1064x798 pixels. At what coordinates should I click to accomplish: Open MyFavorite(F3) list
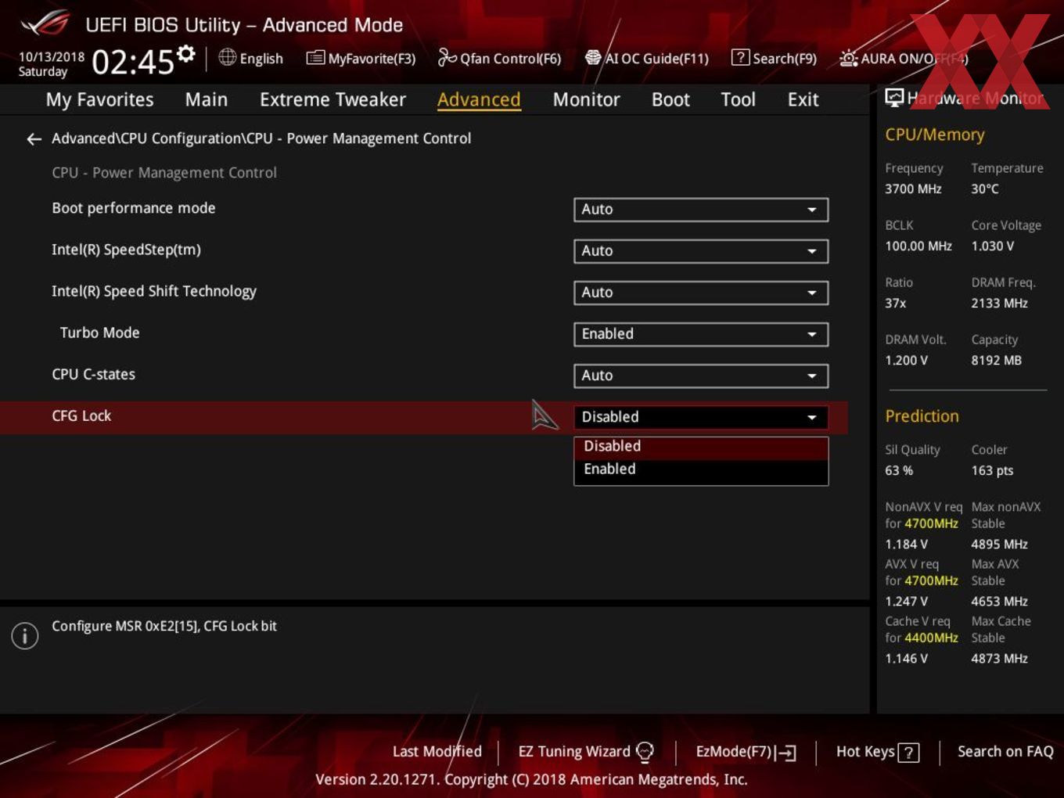click(x=361, y=58)
